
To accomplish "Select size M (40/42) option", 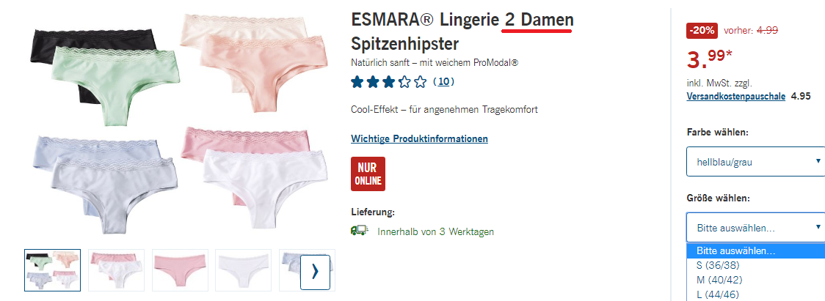I will tap(756, 280).
